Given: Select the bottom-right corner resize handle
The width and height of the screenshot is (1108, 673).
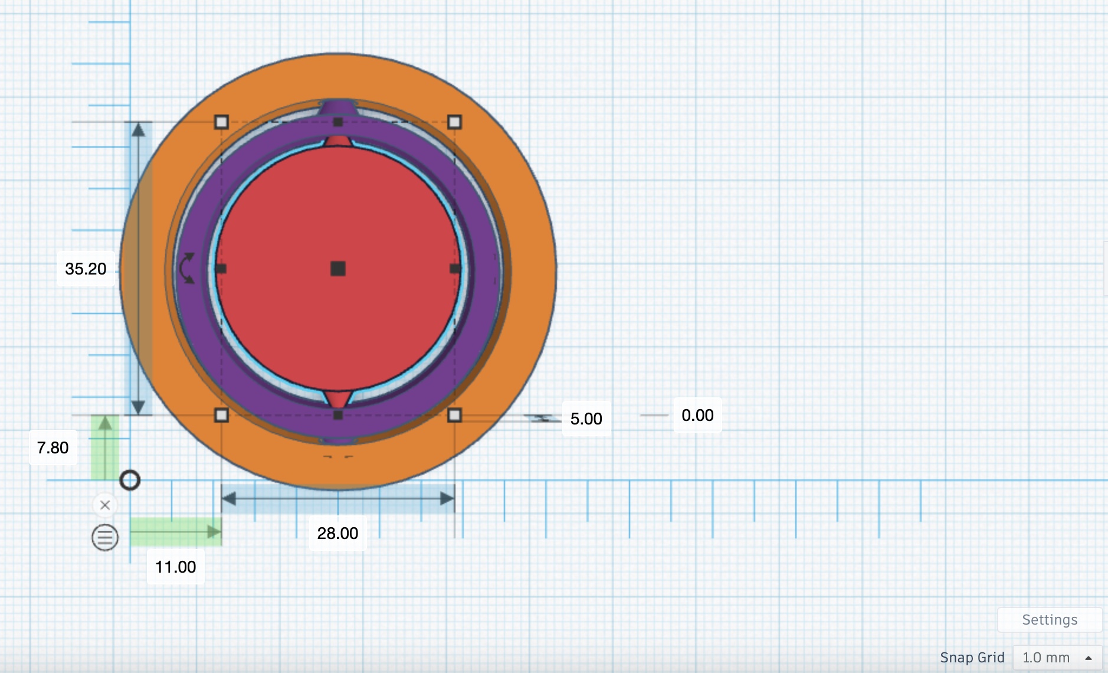Looking at the screenshot, I should tap(454, 415).
